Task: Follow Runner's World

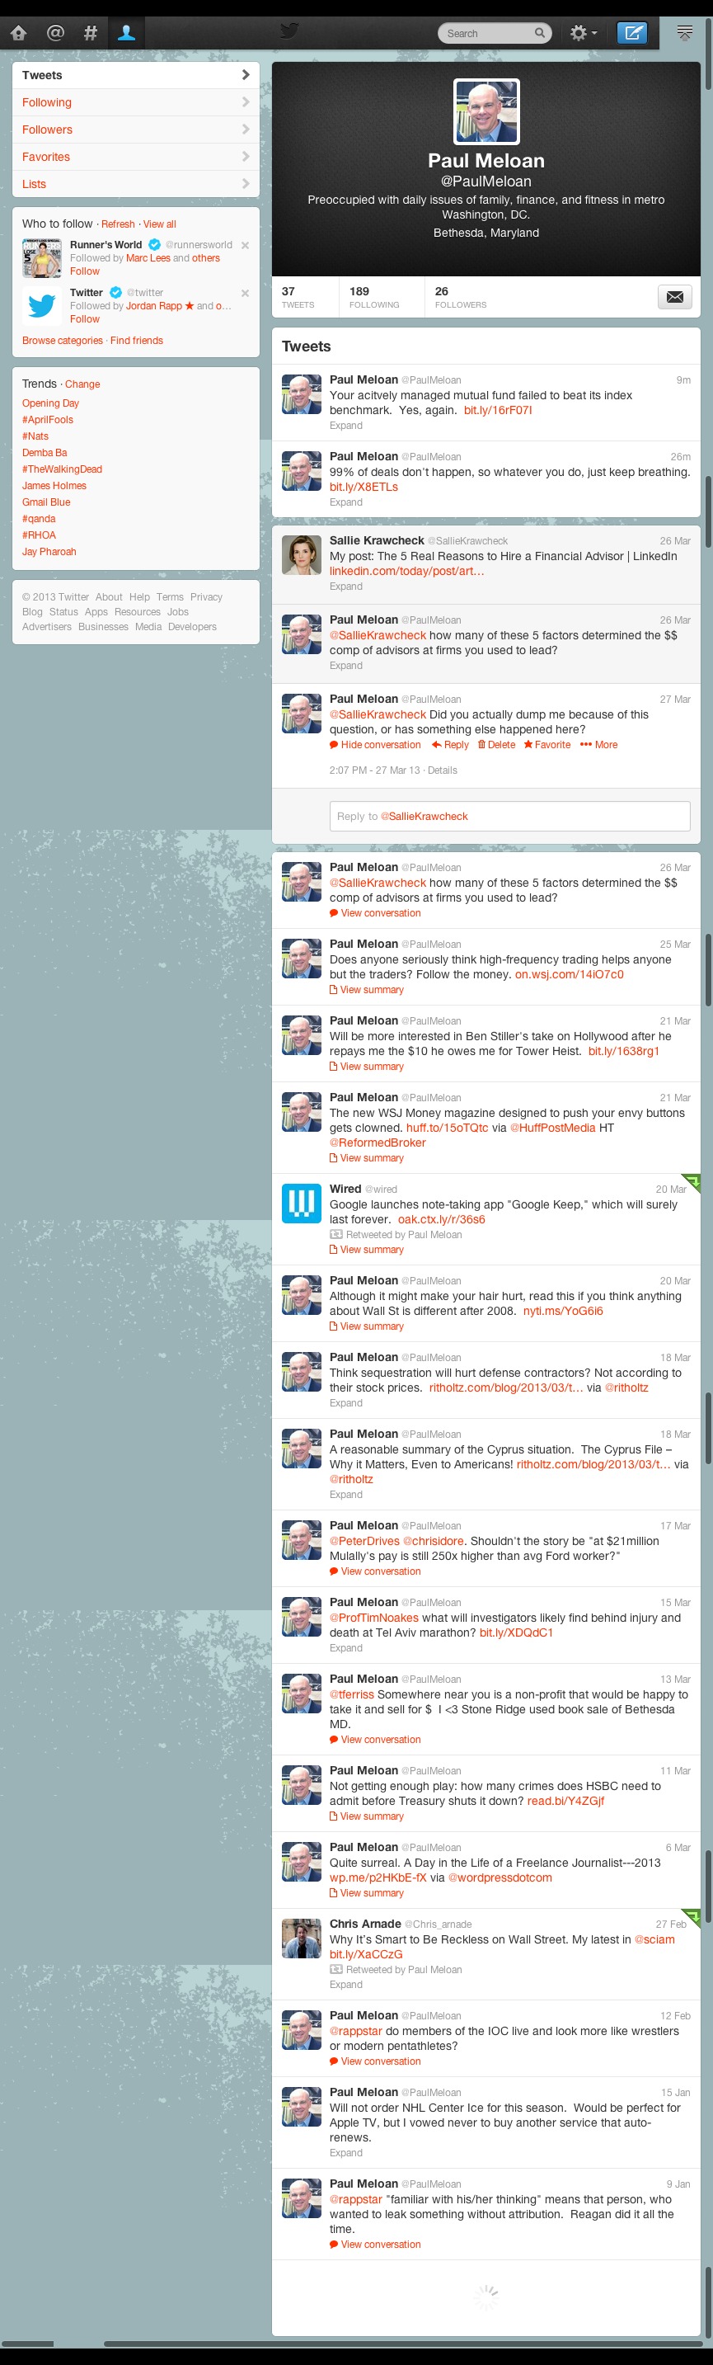Action: tap(84, 271)
